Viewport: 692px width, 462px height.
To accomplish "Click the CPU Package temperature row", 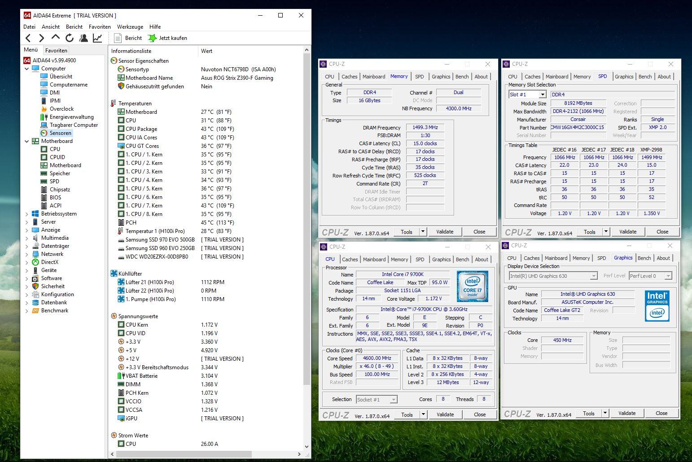I will (206, 129).
